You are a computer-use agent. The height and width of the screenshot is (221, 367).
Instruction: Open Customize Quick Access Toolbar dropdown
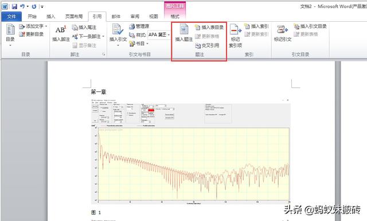(42, 6)
